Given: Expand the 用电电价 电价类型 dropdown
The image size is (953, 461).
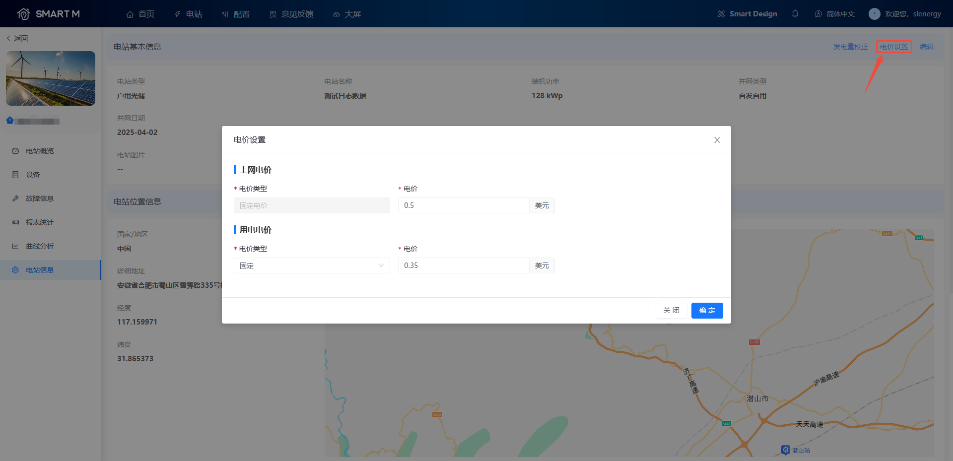Looking at the screenshot, I should 311,265.
